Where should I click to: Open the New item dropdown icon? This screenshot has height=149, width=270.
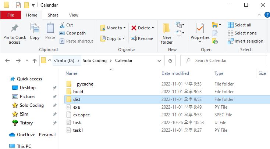(x=180, y=25)
